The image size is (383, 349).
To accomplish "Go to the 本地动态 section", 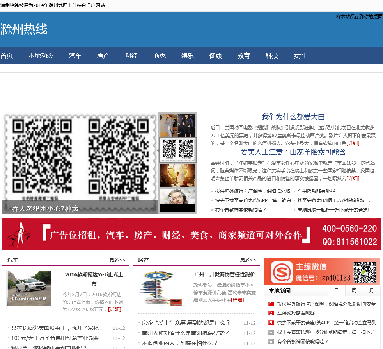I will tap(41, 56).
